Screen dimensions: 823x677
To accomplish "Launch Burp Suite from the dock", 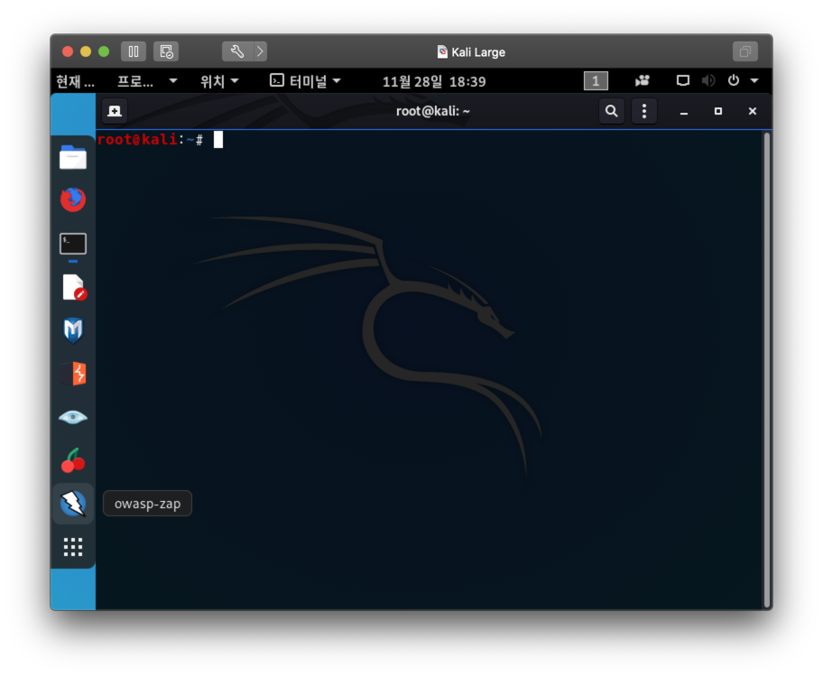I will (74, 374).
